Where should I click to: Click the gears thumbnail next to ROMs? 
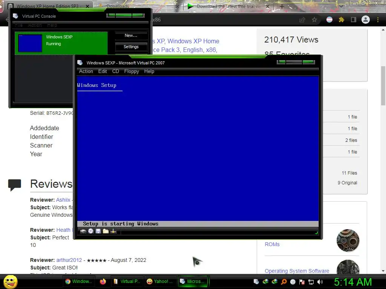pos(348,240)
